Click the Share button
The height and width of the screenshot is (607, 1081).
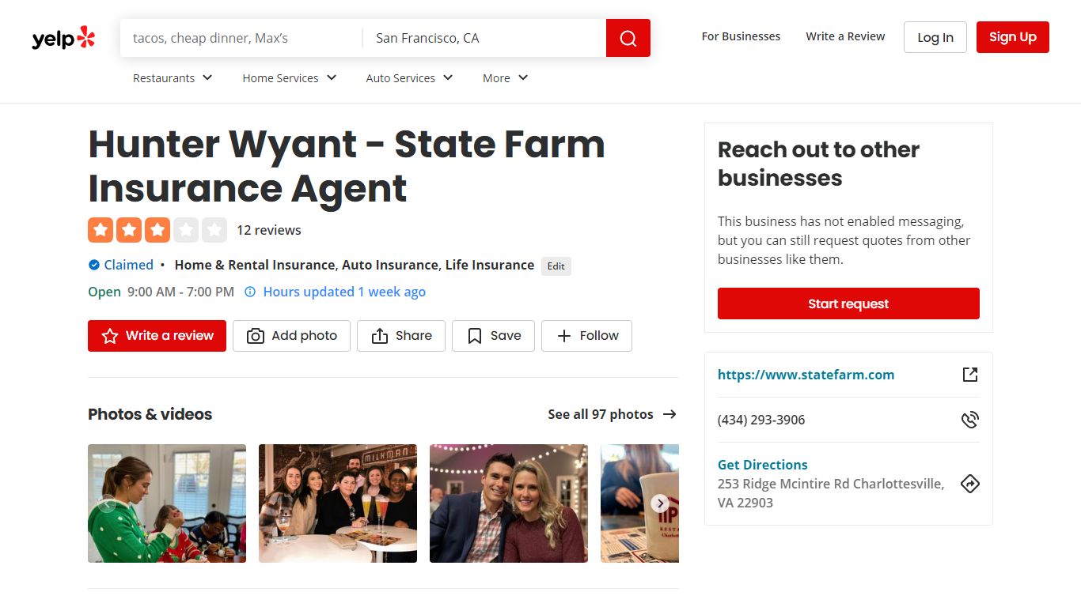[x=401, y=336]
